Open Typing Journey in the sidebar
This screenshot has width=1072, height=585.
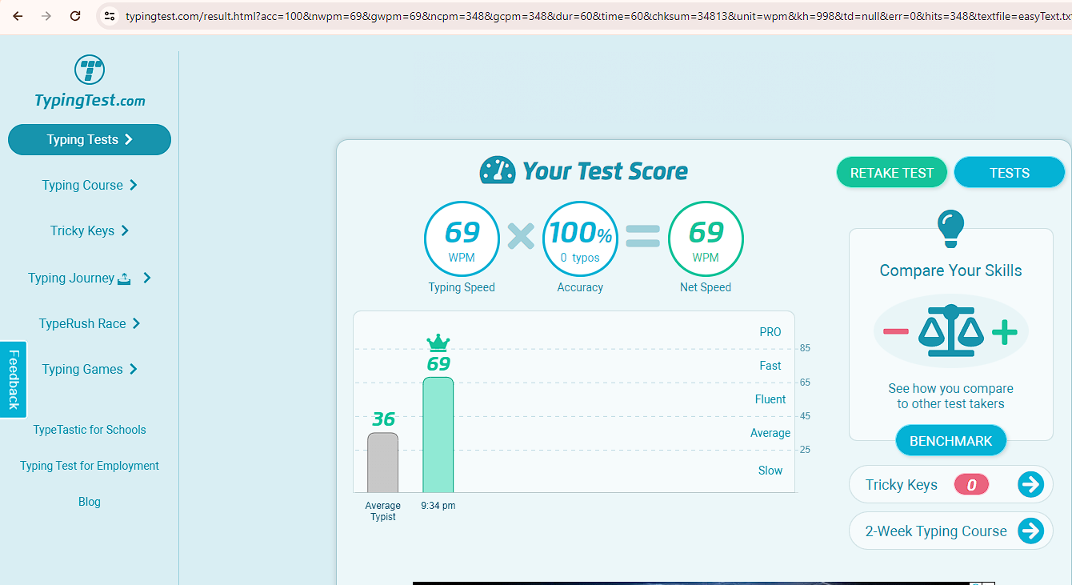coord(90,278)
